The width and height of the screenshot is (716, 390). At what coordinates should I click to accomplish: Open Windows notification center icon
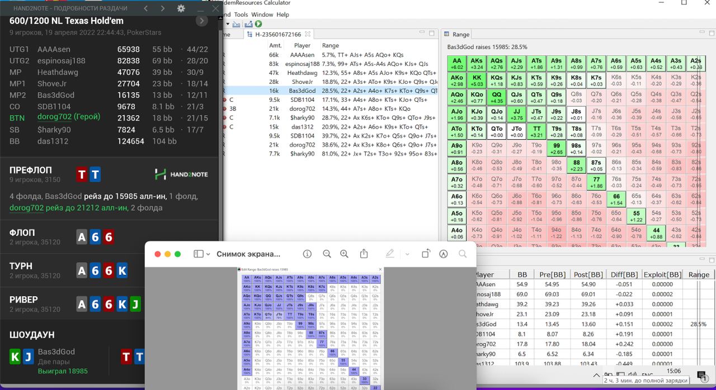click(x=702, y=375)
